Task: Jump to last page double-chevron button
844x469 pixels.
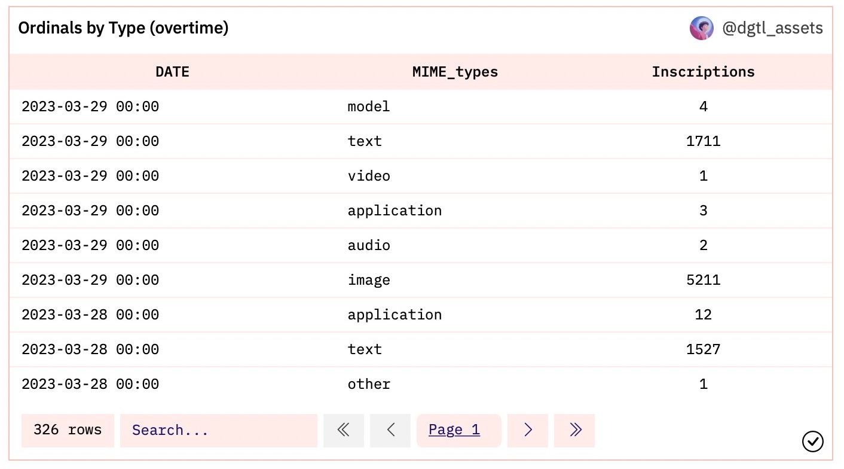Action: point(574,430)
